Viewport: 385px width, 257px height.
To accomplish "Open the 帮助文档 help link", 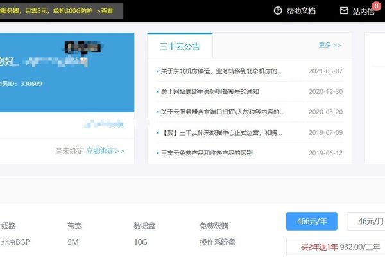I will pos(301,11).
